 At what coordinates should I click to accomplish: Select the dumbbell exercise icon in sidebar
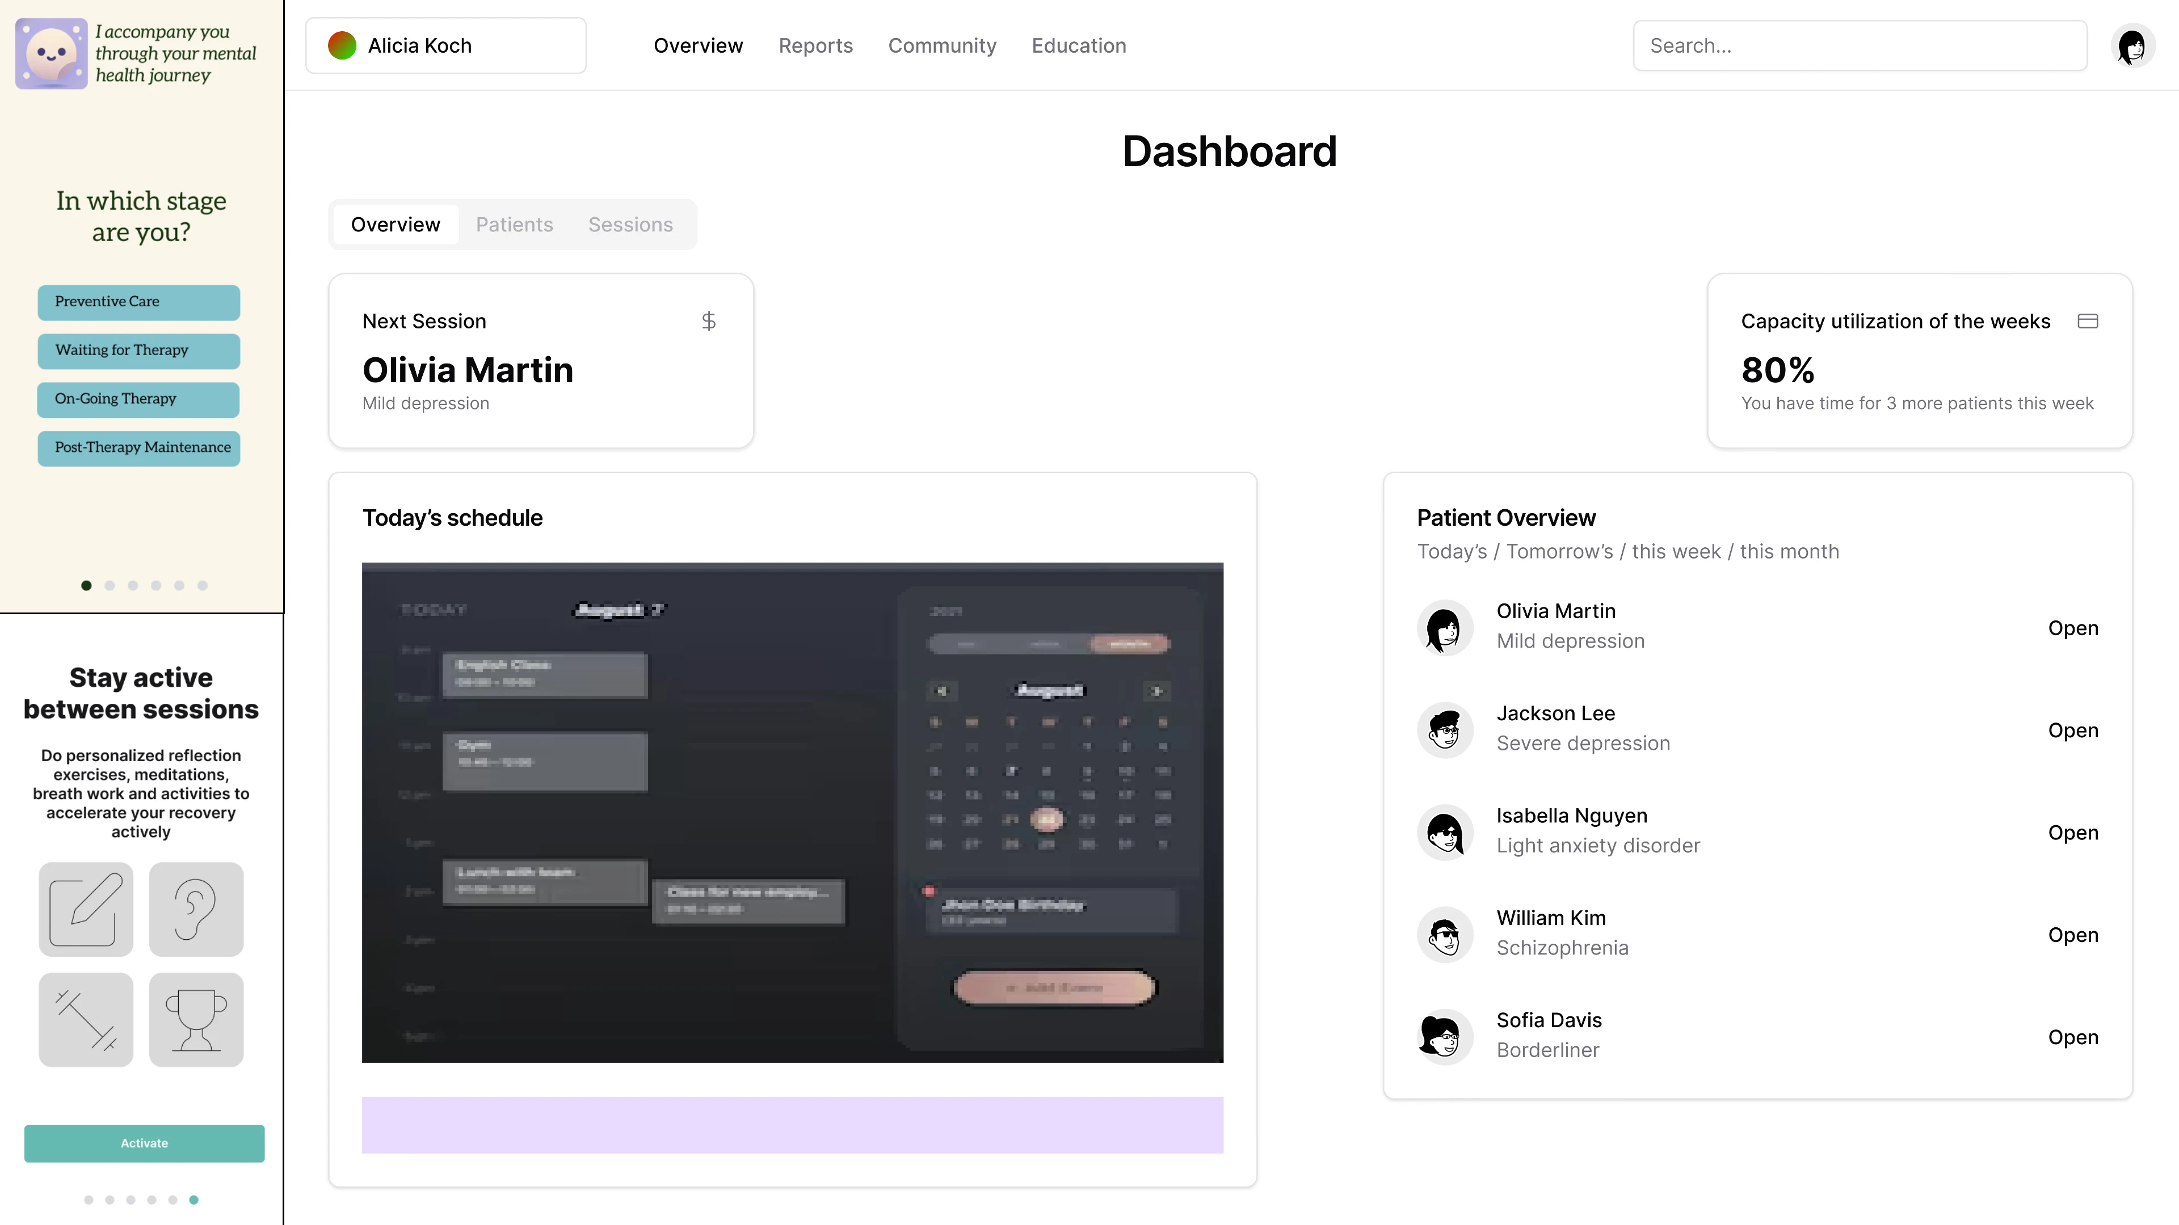coord(86,1020)
